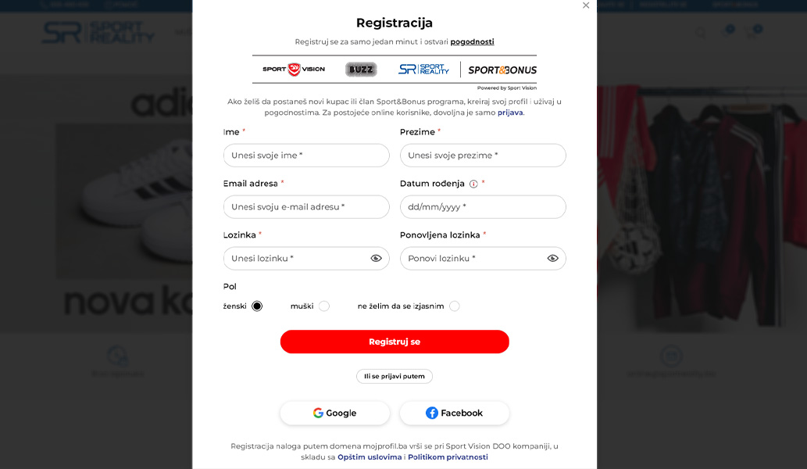Viewport: 807px width, 469px height.
Task: Open the pogodnosti link
Action: click(472, 41)
